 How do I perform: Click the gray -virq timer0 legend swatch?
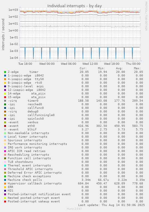(x=5, y=101)
